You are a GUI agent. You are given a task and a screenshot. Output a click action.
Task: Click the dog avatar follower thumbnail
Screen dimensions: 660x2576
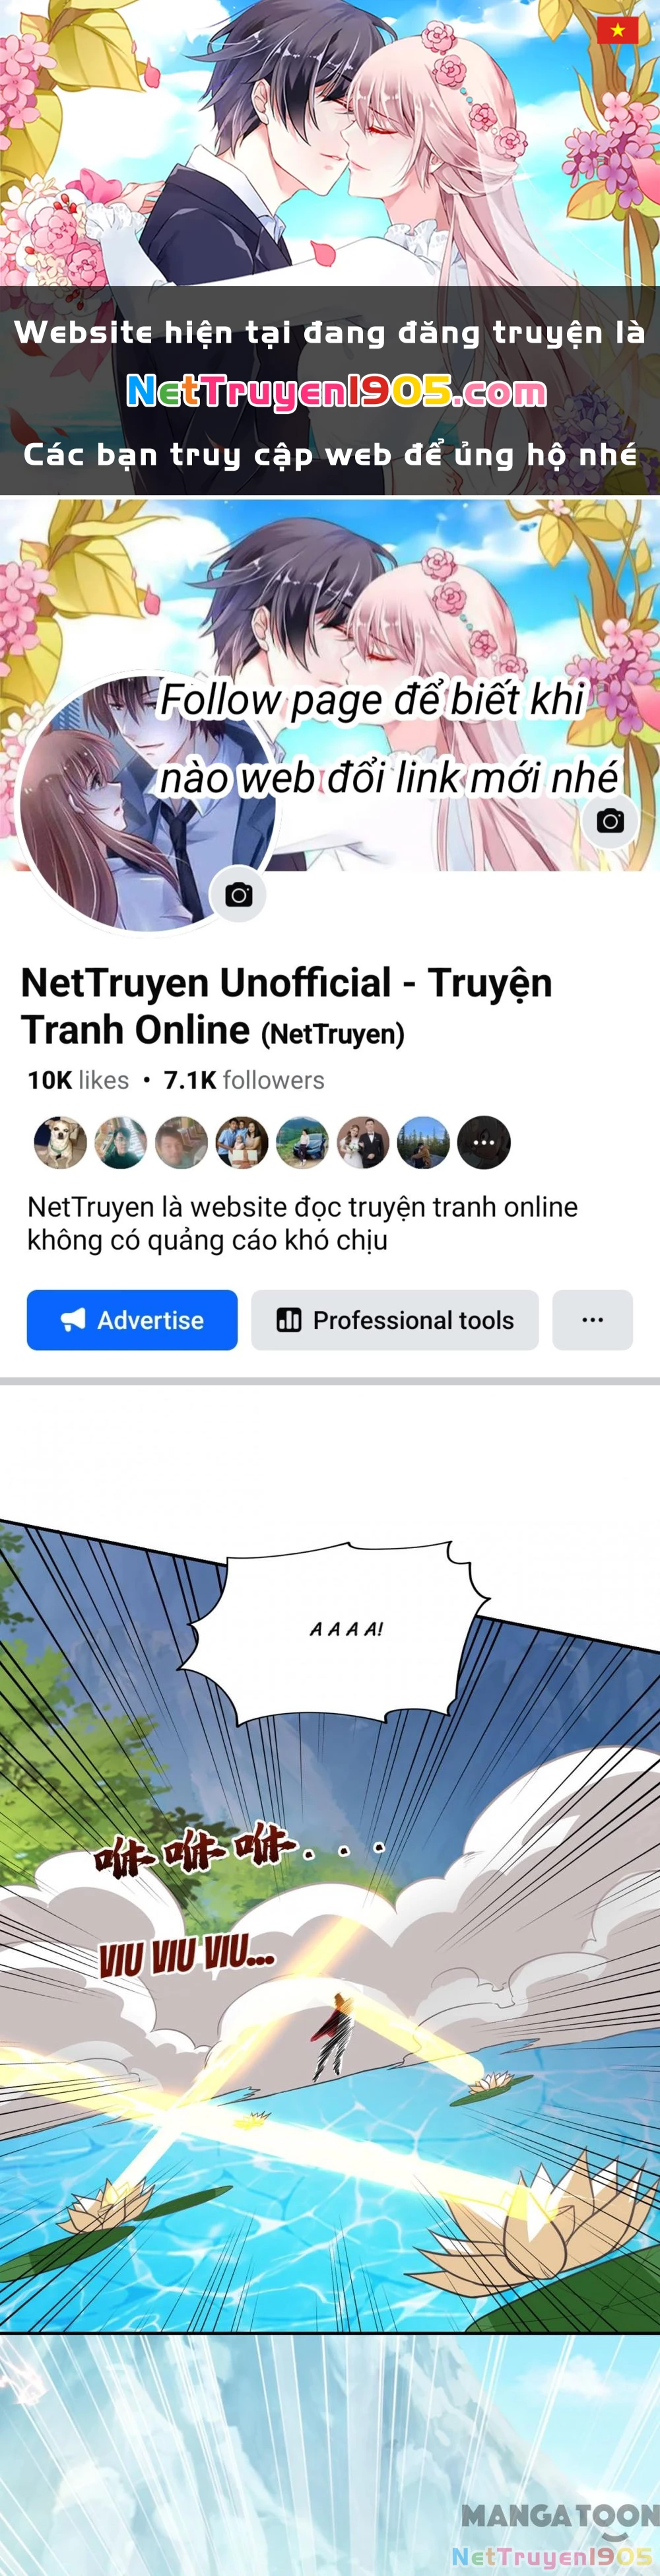61,1142
